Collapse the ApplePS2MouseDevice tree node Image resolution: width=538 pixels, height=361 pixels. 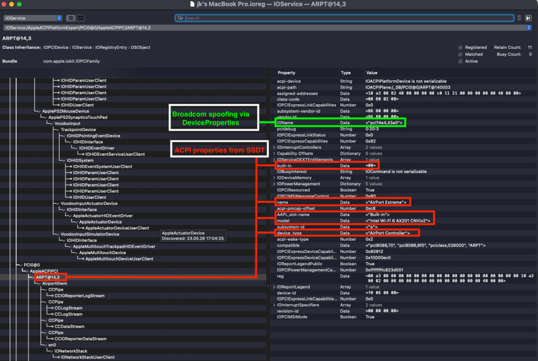[38, 111]
